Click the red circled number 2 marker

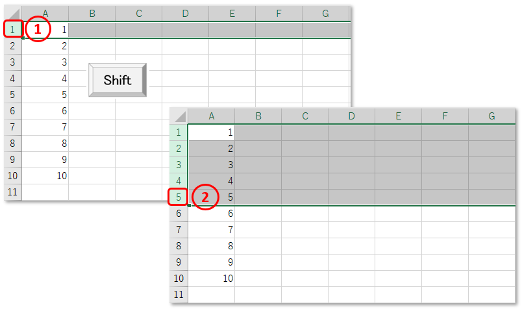(205, 197)
